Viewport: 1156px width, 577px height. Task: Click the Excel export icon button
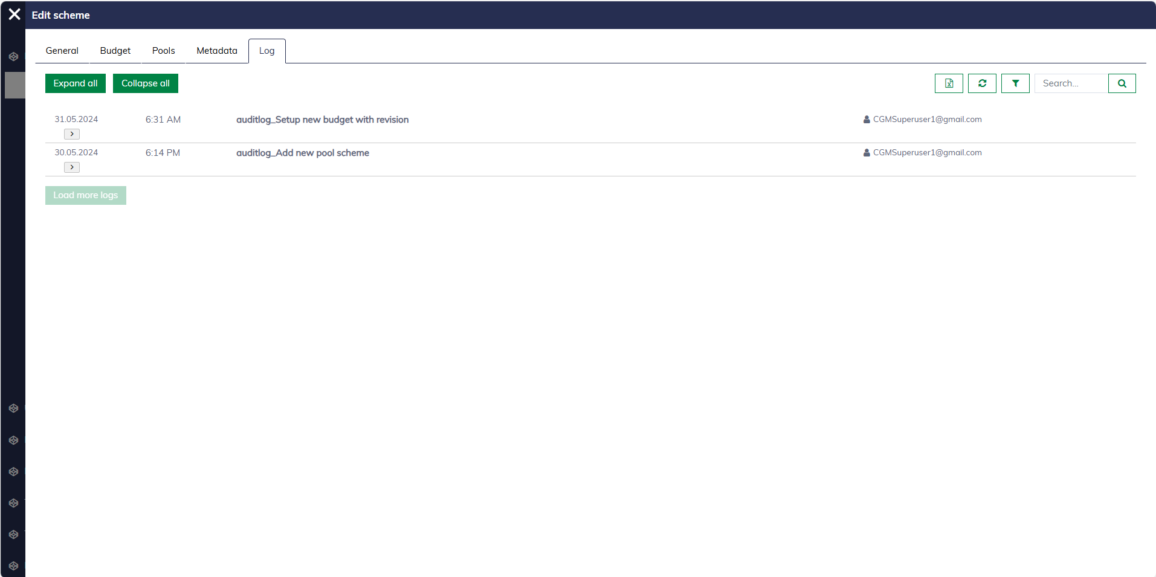point(948,83)
